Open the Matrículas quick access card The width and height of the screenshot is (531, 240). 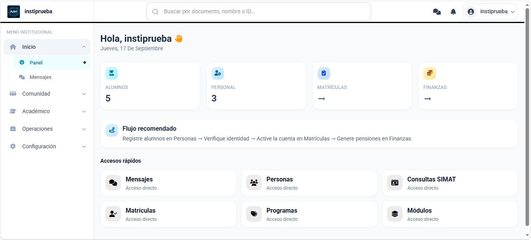(x=169, y=214)
